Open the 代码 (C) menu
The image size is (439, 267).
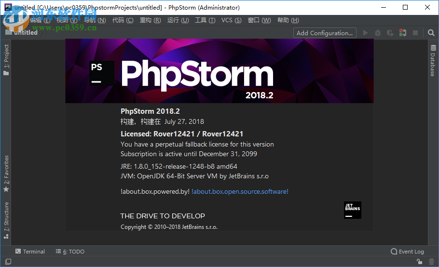(x=123, y=20)
